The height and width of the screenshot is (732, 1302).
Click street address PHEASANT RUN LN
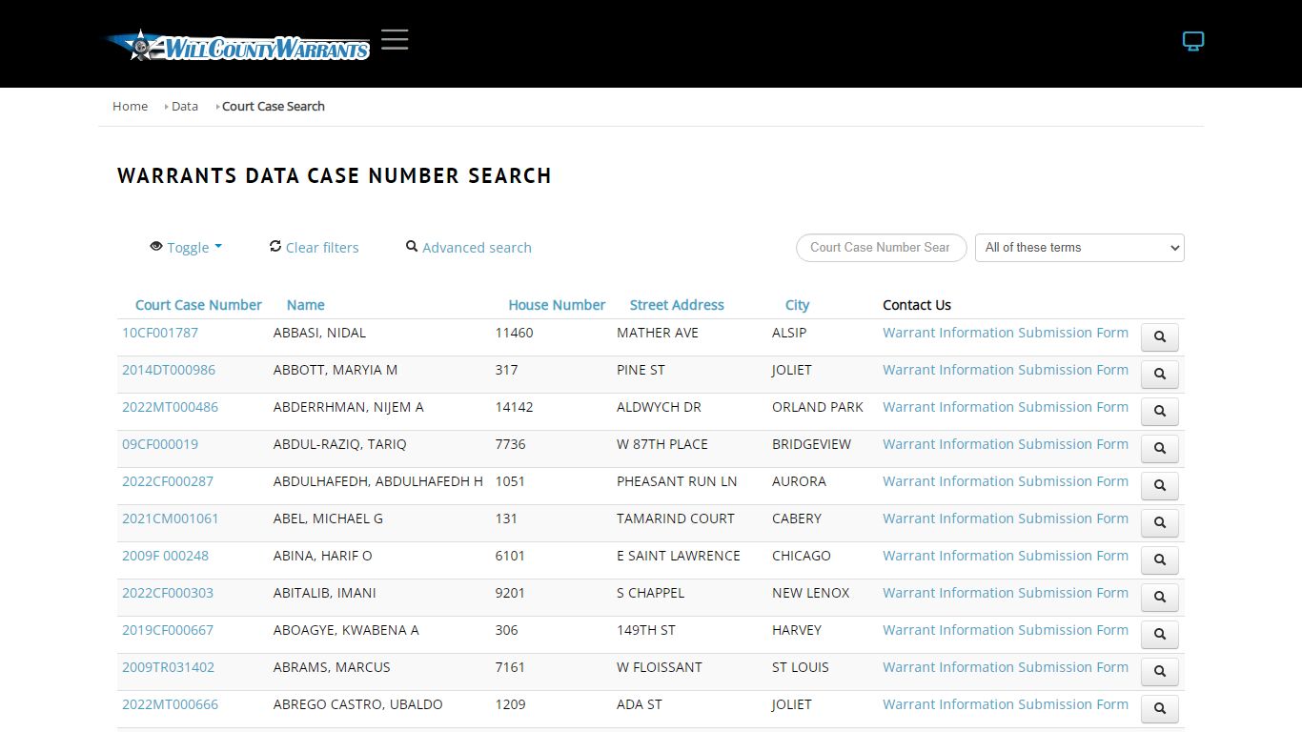(677, 481)
